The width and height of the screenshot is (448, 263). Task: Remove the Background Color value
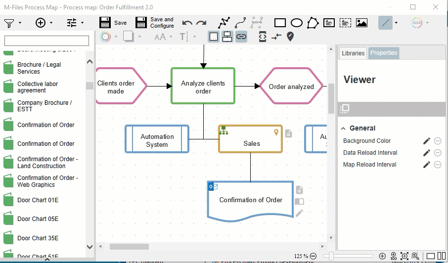click(438, 141)
